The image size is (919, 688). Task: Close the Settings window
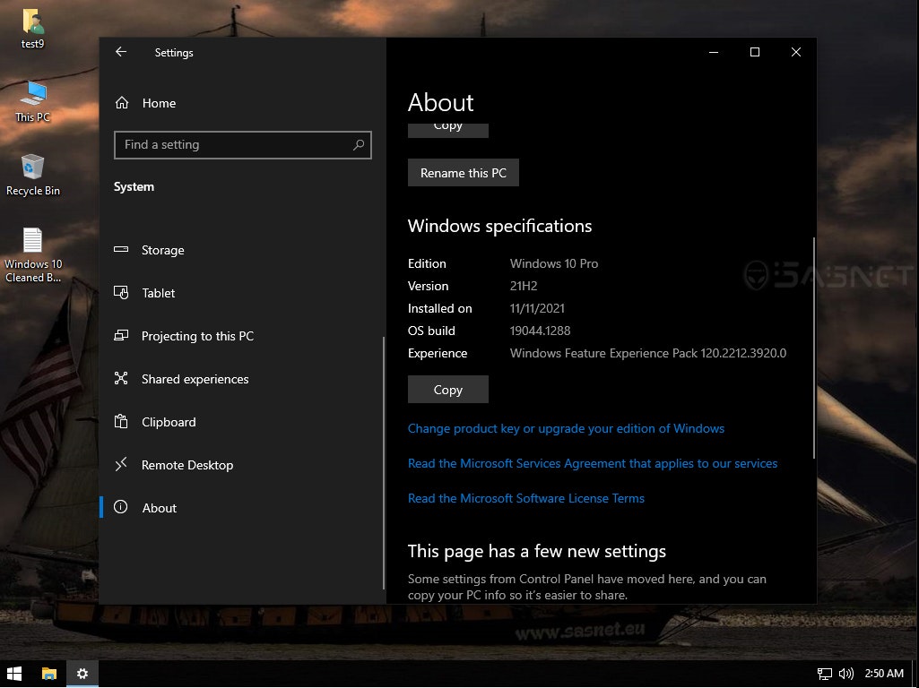796,52
